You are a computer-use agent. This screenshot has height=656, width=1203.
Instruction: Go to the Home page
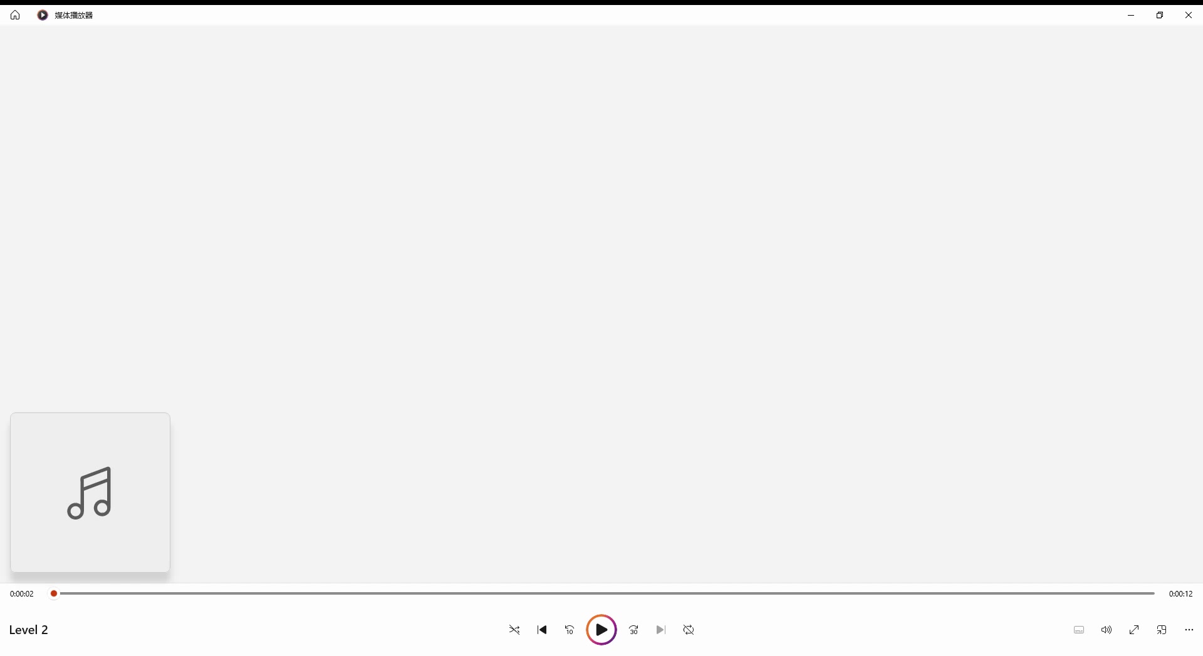click(x=15, y=15)
